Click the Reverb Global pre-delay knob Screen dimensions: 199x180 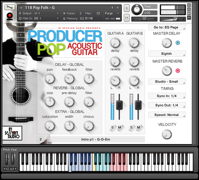(69, 102)
